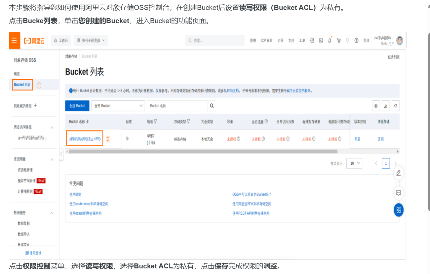This screenshot has height=274, width=430.
Task: Open the region 地域 filter
Action: [155, 121]
